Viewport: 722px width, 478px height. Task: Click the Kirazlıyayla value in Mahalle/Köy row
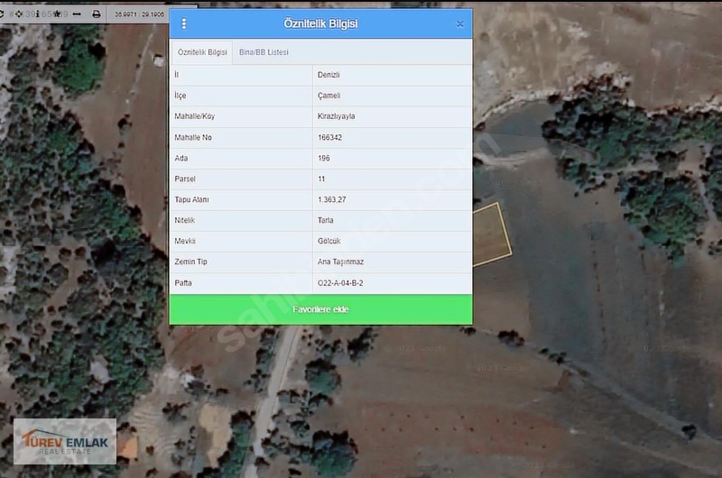[x=338, y=116]
